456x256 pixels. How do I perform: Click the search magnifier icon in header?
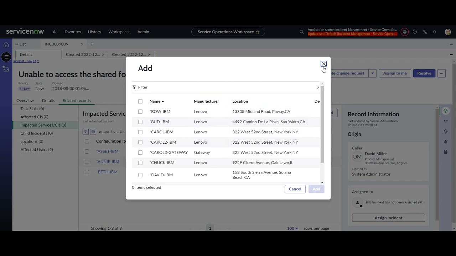302,32
